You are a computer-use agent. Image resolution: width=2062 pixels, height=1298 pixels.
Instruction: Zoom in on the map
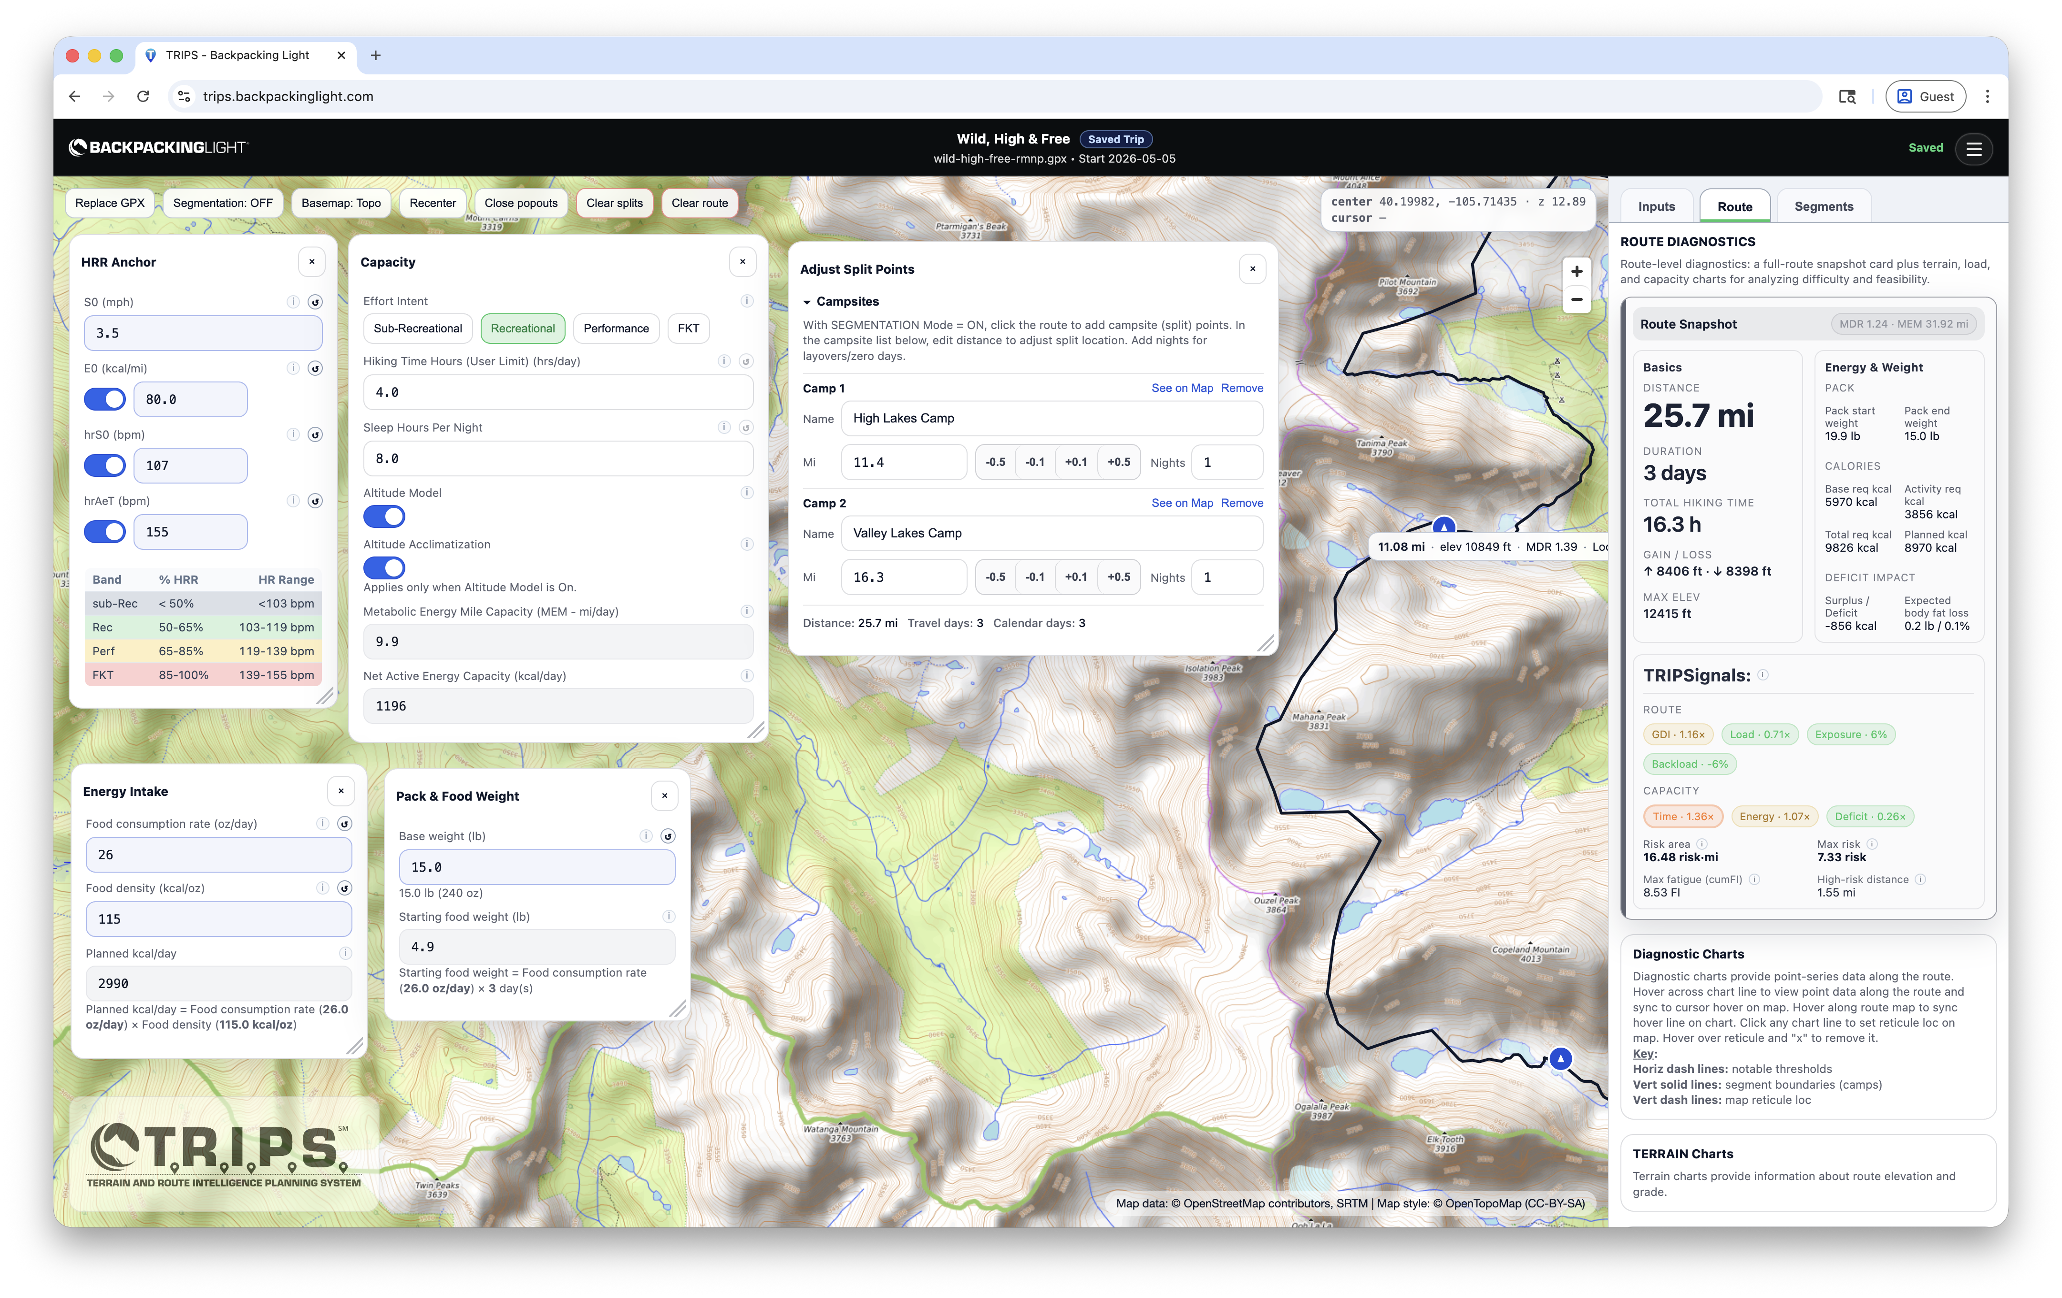tap(1577, 271)
